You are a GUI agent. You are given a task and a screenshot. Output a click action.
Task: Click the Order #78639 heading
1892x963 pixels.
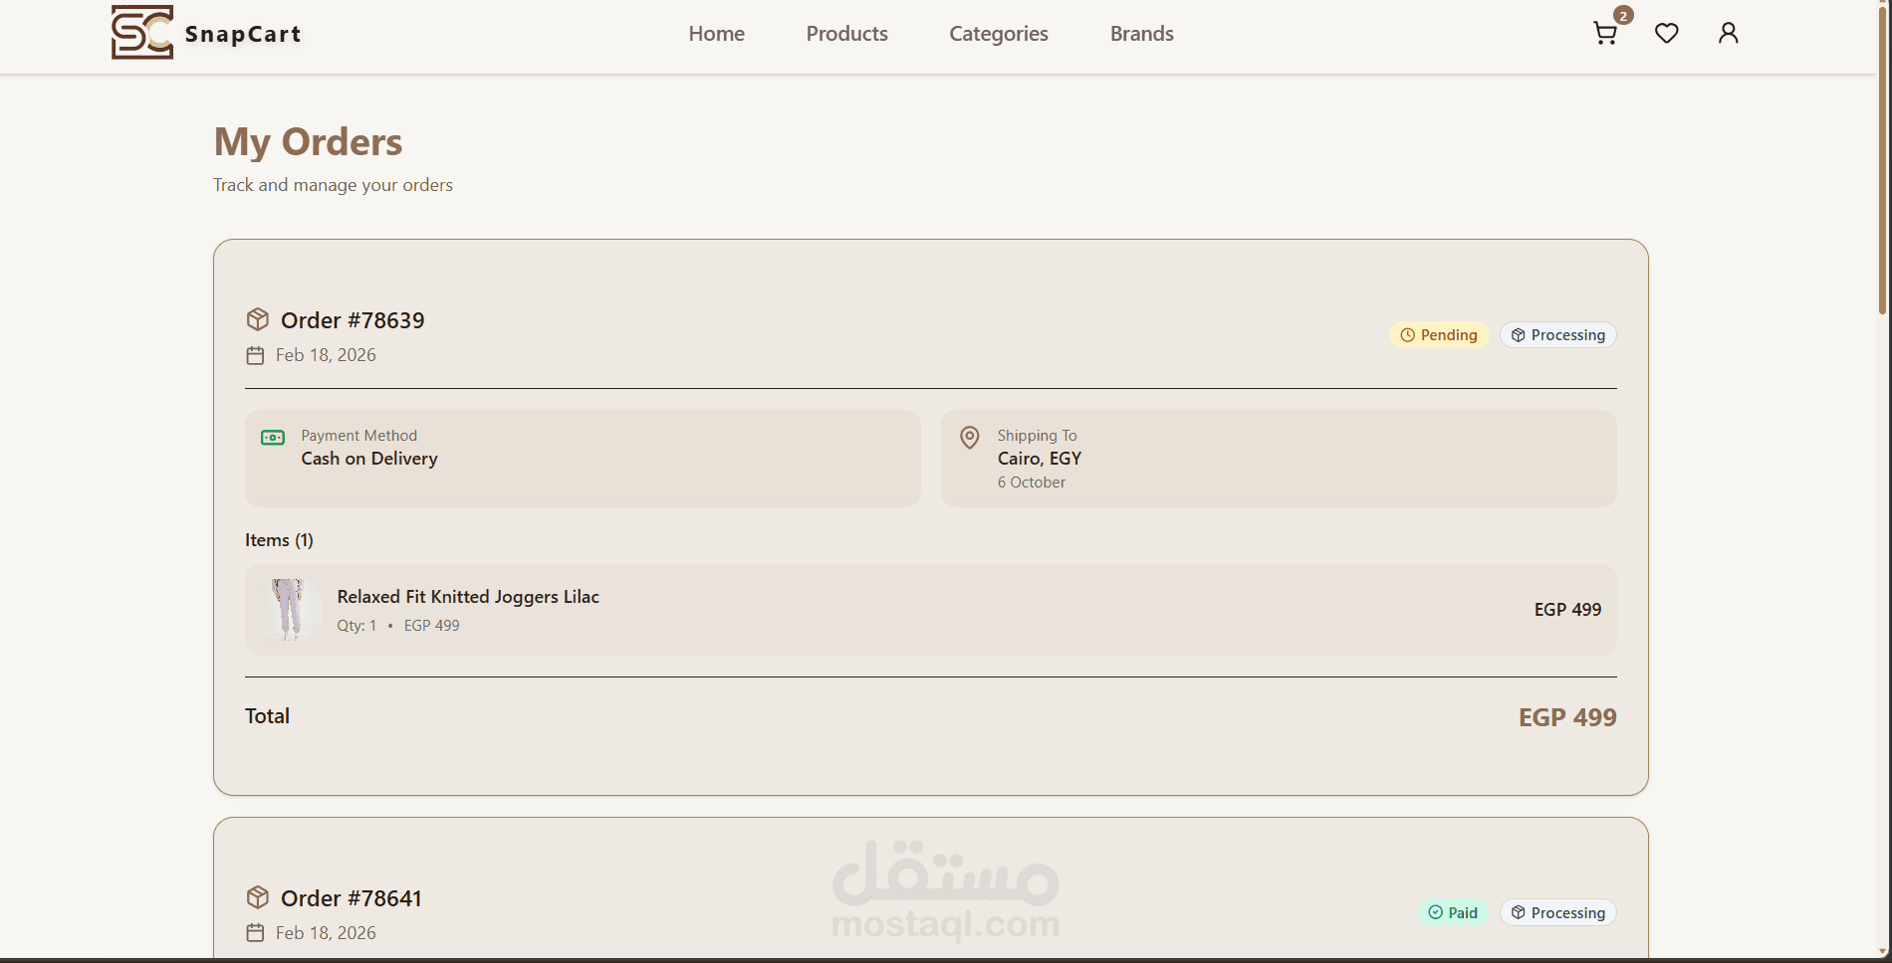click(x=353, y=320)
